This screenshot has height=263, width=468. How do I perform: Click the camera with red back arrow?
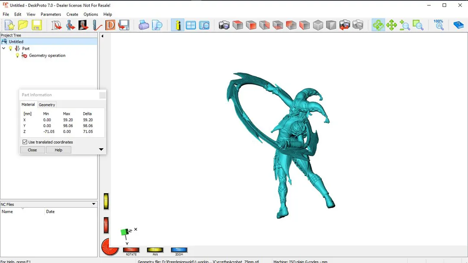tap(344, 26)
